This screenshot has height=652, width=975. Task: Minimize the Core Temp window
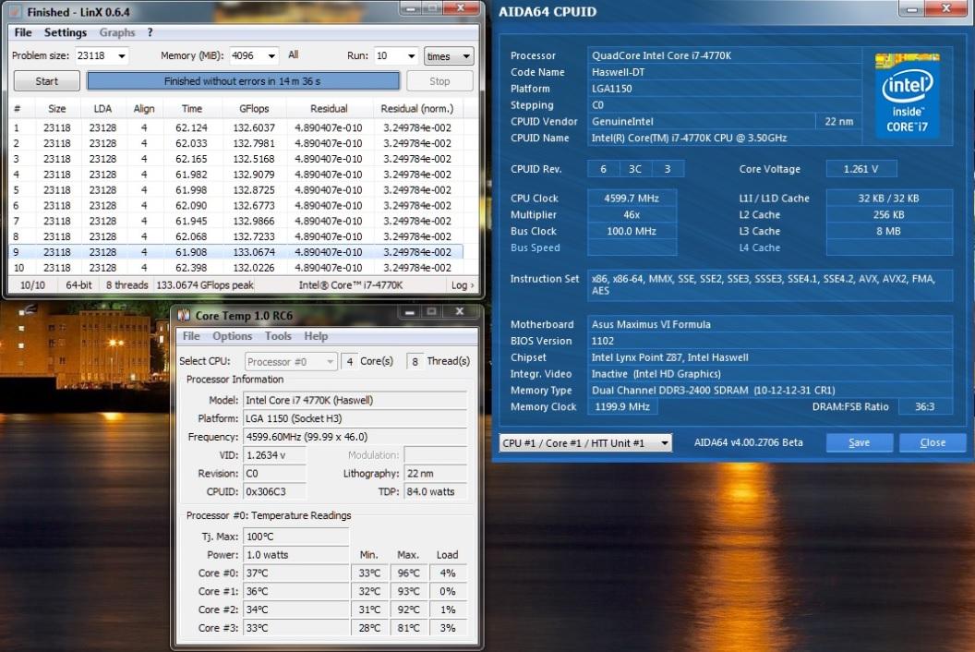pos(410,312)
